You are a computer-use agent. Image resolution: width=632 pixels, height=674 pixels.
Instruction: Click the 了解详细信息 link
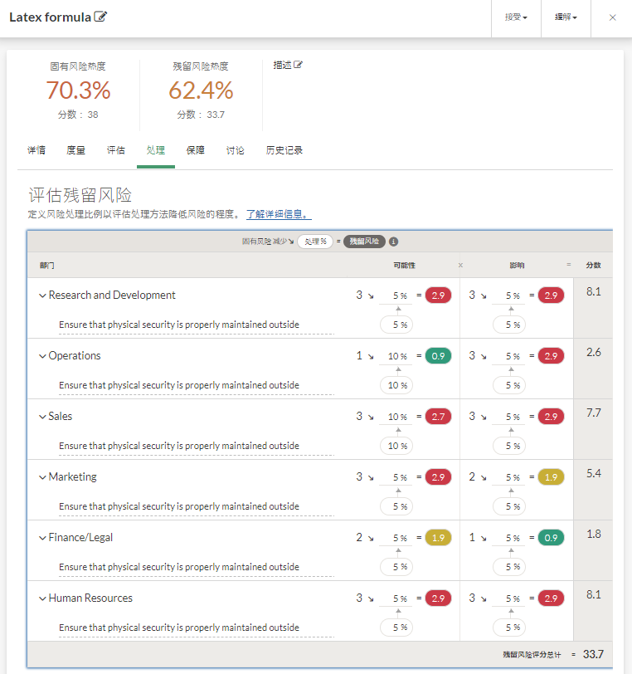[279, 214]
